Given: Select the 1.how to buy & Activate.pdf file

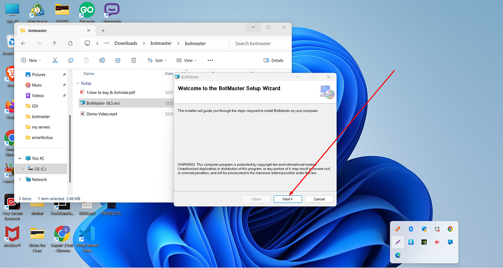Looking at the screenshot, I should [111, 92].
